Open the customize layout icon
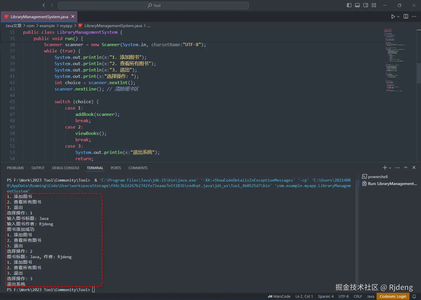 tap(374, 5)
